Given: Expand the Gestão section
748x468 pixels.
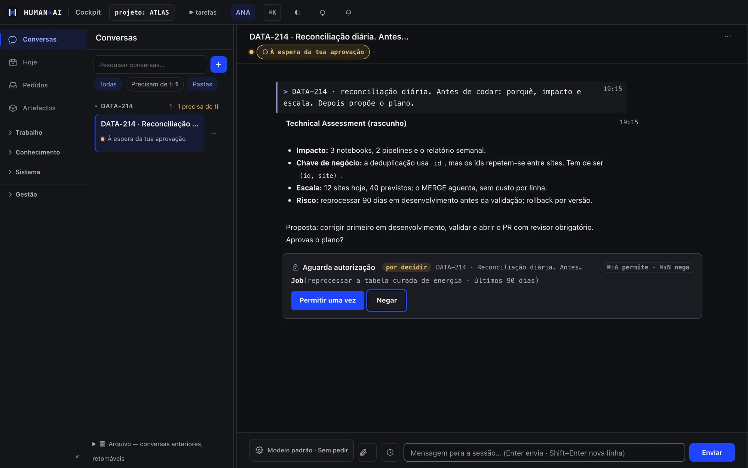Looking at the screenshot, I should (43, 194).
